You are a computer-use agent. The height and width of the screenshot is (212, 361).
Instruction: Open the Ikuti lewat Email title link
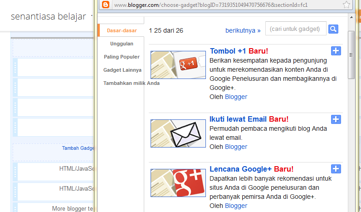point(238,119)
